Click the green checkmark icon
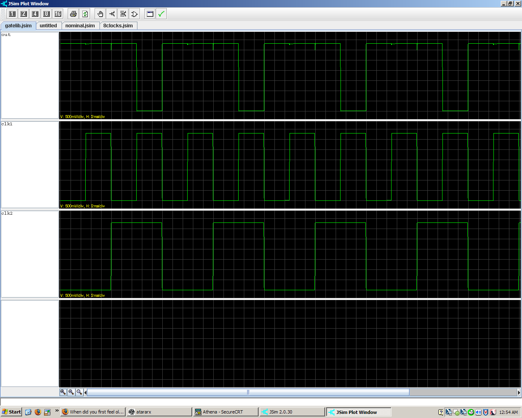The image size is (522, 418). coord(161,14)
